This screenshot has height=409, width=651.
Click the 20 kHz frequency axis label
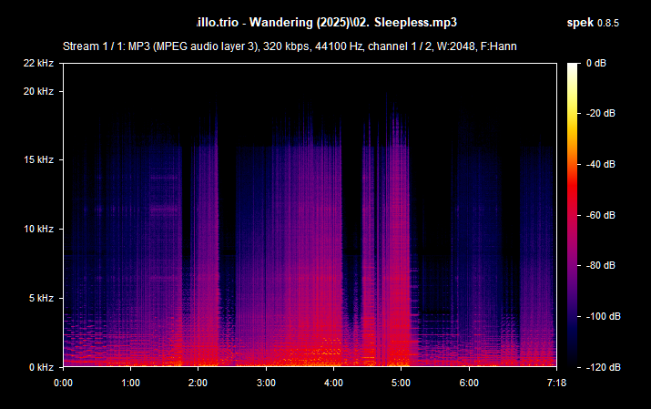tap(38, 91)
